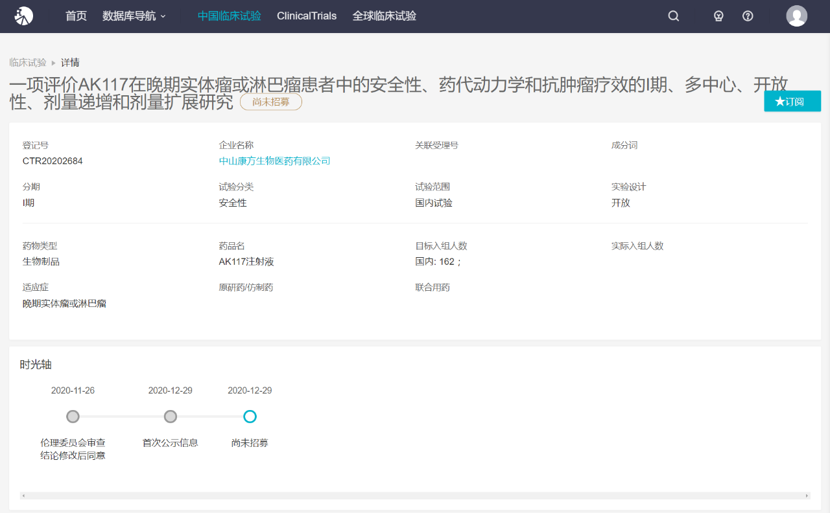830x513 pixels.
Task: Expand the 数据库导航 dropdown
Action: (134, 16)
